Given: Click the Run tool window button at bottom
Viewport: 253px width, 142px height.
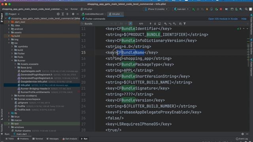Looking at the screenshot, I should pos(84,138).
